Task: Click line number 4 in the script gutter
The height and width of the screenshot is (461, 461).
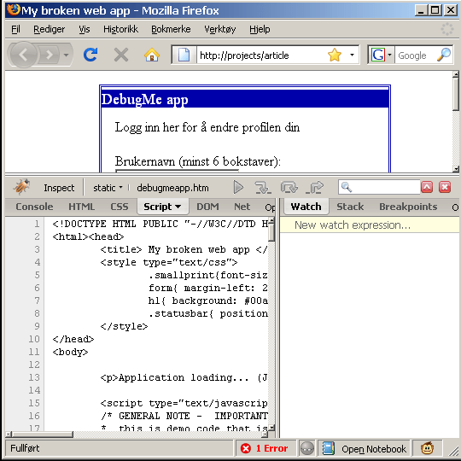Action: click(37, 262)
